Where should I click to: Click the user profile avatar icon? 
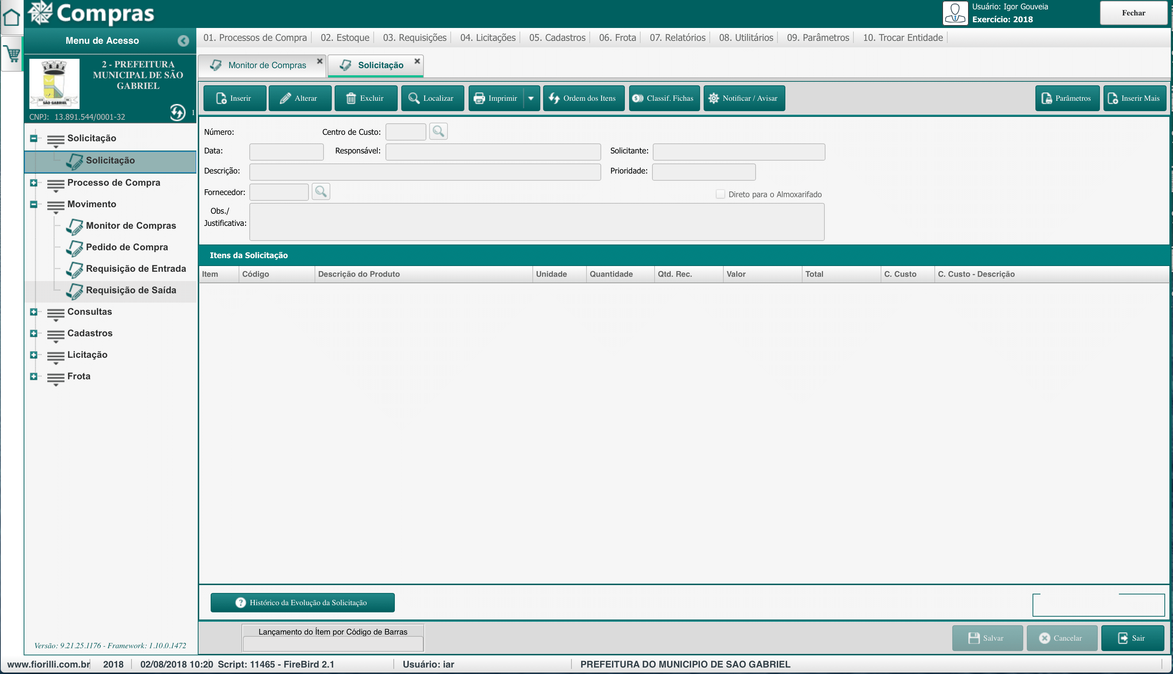[x=955, y=13]
